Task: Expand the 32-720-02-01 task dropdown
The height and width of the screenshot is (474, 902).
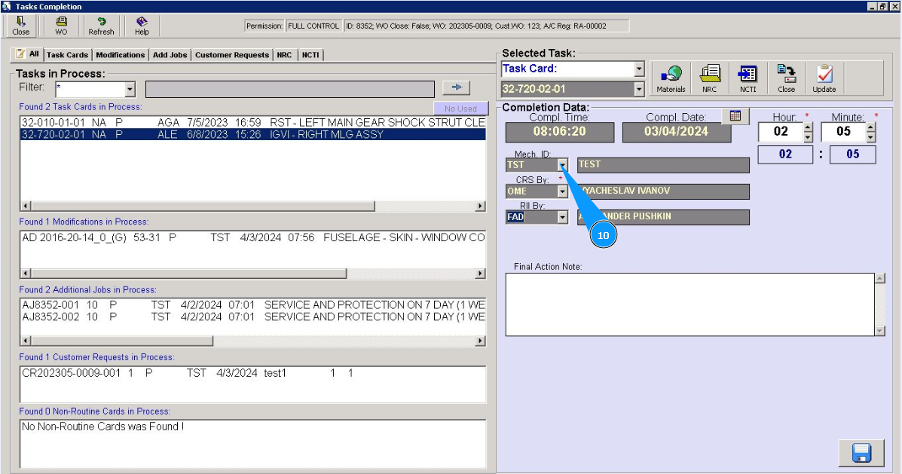Action: (639, 89)
